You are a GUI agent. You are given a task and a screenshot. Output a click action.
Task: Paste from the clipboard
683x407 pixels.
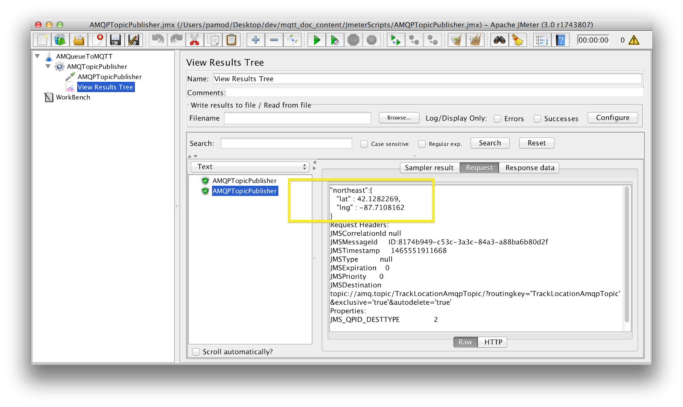point(231,40)
